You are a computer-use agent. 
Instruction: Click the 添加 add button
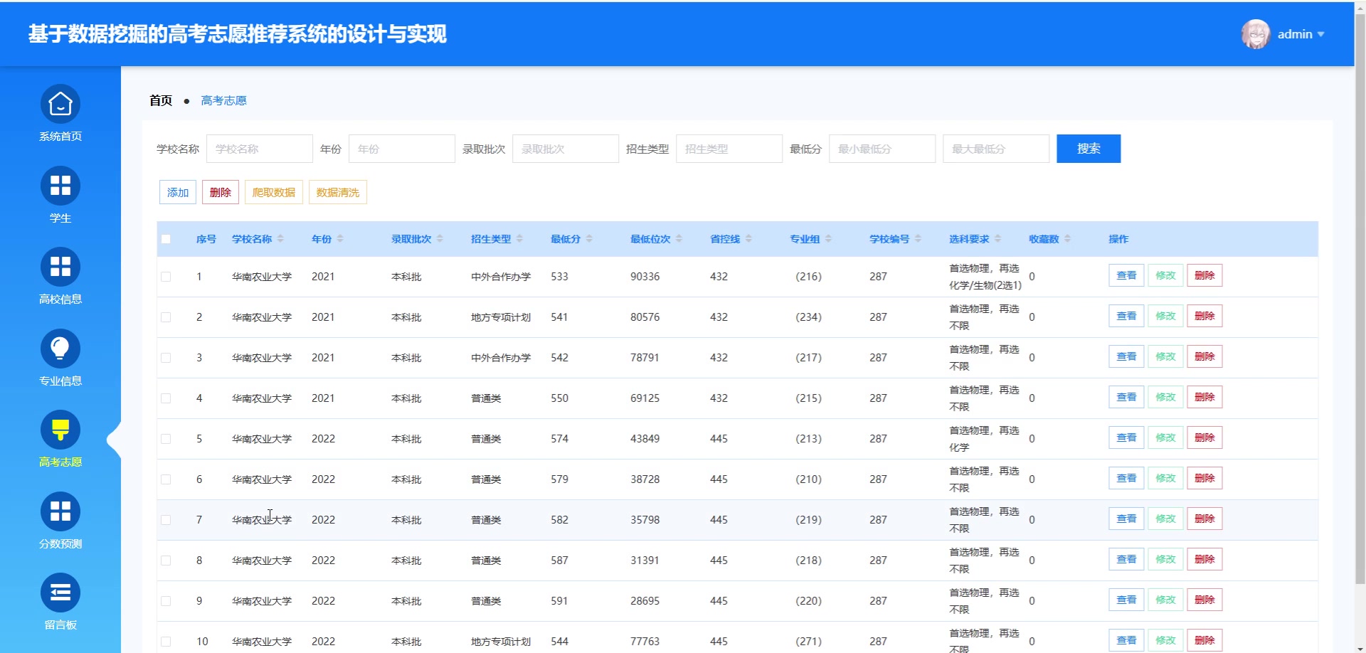pos(178,193)
